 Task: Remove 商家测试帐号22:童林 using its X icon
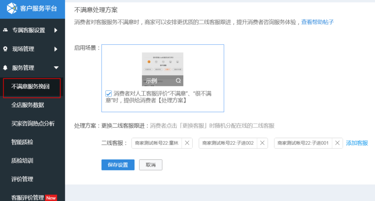click(187, 143)
